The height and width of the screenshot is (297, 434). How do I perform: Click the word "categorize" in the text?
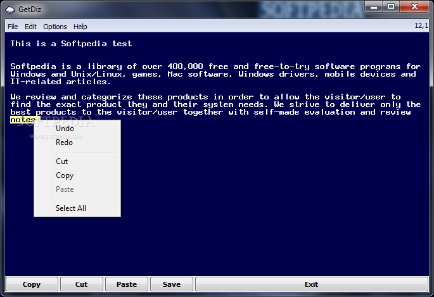pos(106,97)
